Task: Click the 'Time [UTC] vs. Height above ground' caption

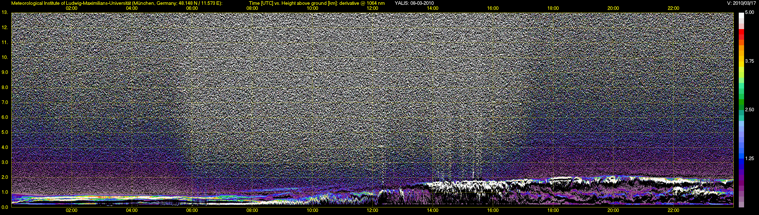Action: 317,3
